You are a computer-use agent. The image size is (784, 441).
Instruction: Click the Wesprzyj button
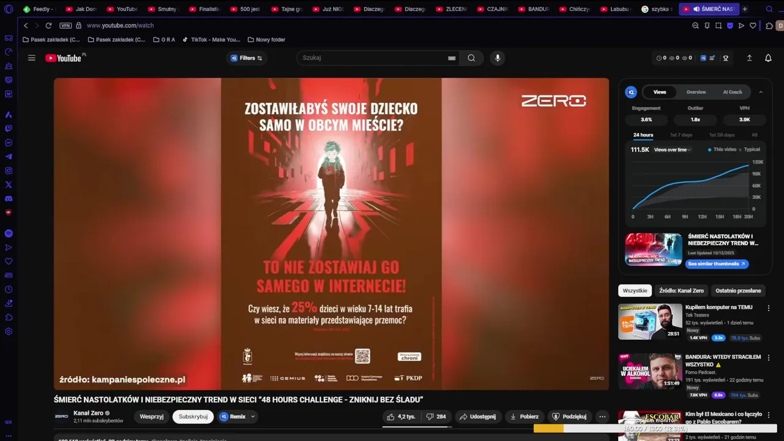(x=151, y=417)
